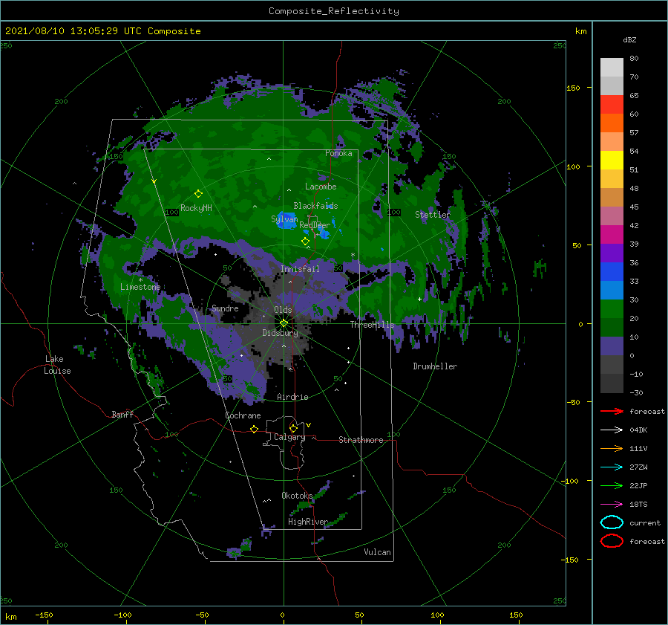Click the Sylvan label near the blue echo
This screenshot has width=668, height=625.
284,219
